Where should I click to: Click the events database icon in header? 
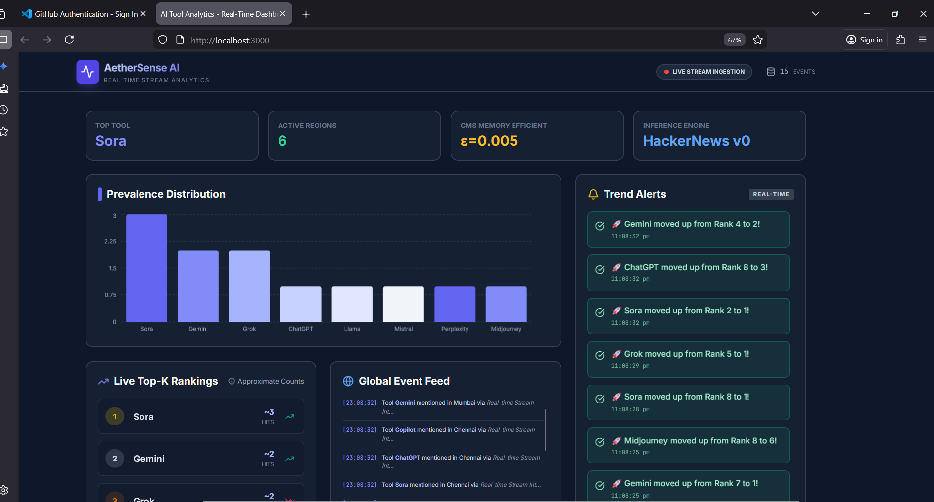[771, 72]
